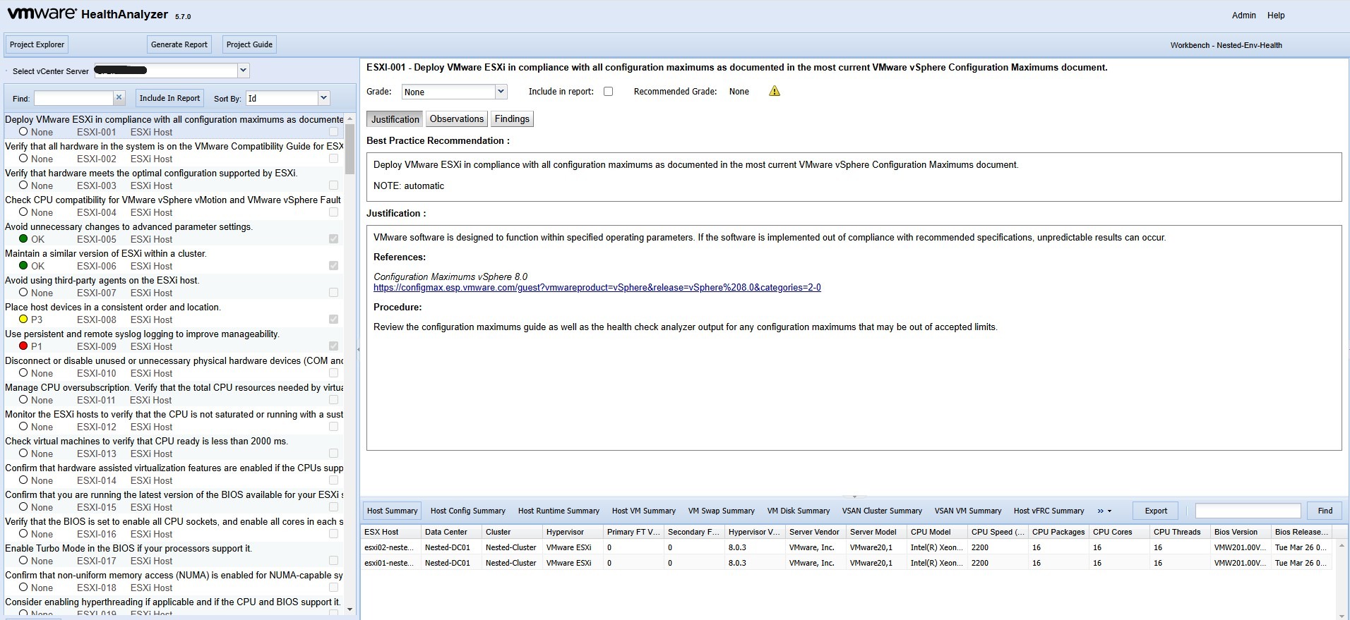Open the Project Guide

(249, 44)
